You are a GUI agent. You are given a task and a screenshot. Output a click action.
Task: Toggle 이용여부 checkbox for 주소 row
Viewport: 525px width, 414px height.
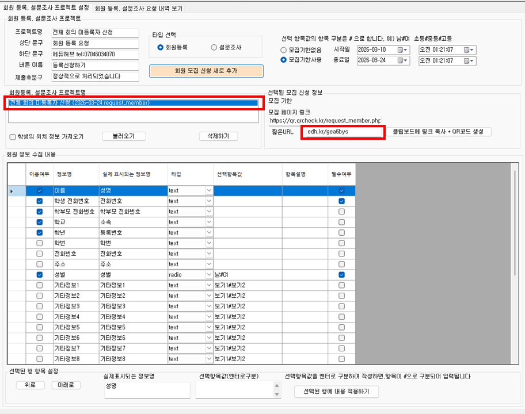point(39,264)
